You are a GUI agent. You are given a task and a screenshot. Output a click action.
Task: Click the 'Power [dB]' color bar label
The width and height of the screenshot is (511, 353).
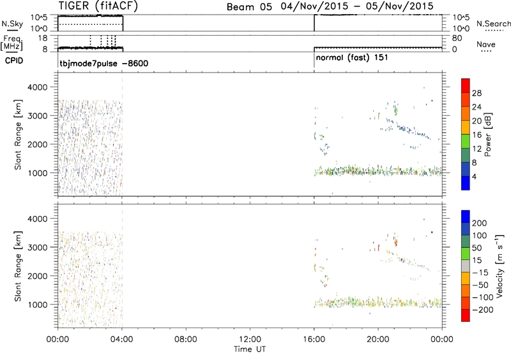487,134
